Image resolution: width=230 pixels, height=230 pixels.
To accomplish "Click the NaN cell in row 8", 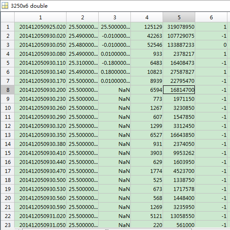I will (x=115, y=90).
